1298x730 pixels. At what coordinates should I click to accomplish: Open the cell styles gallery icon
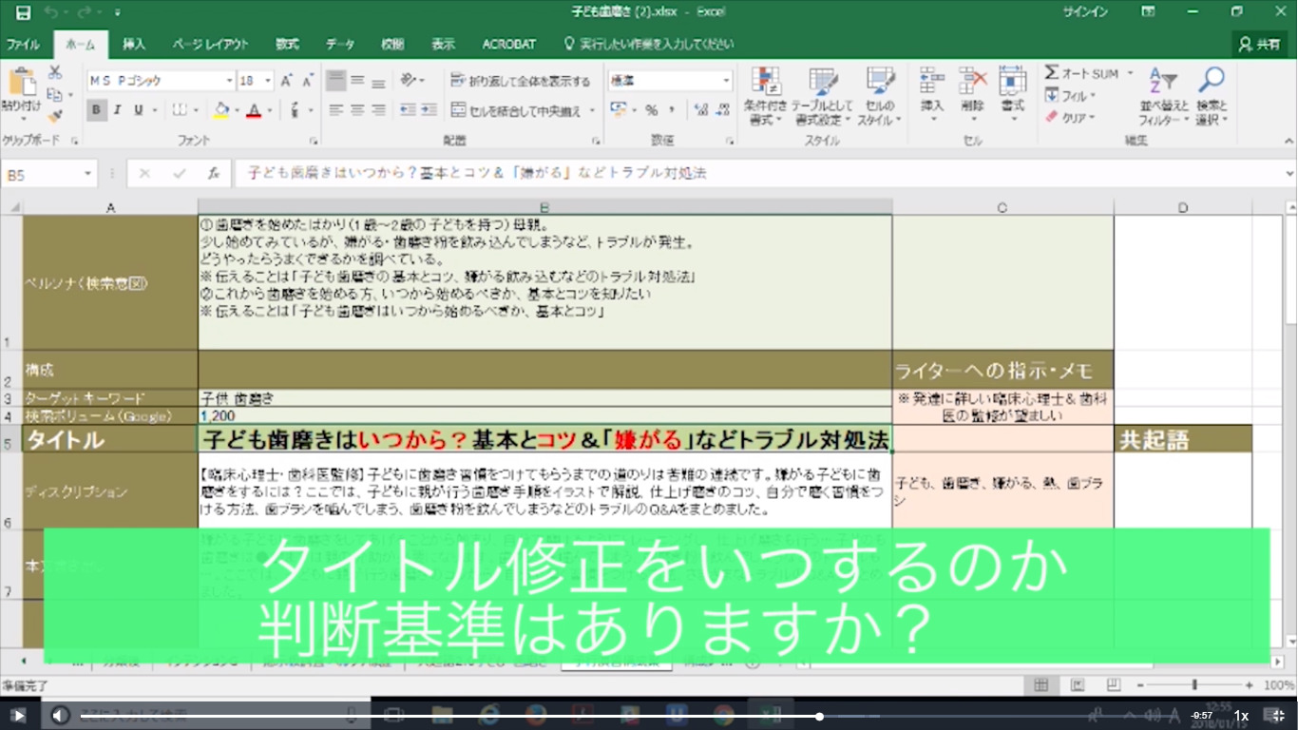click(880, 82)
